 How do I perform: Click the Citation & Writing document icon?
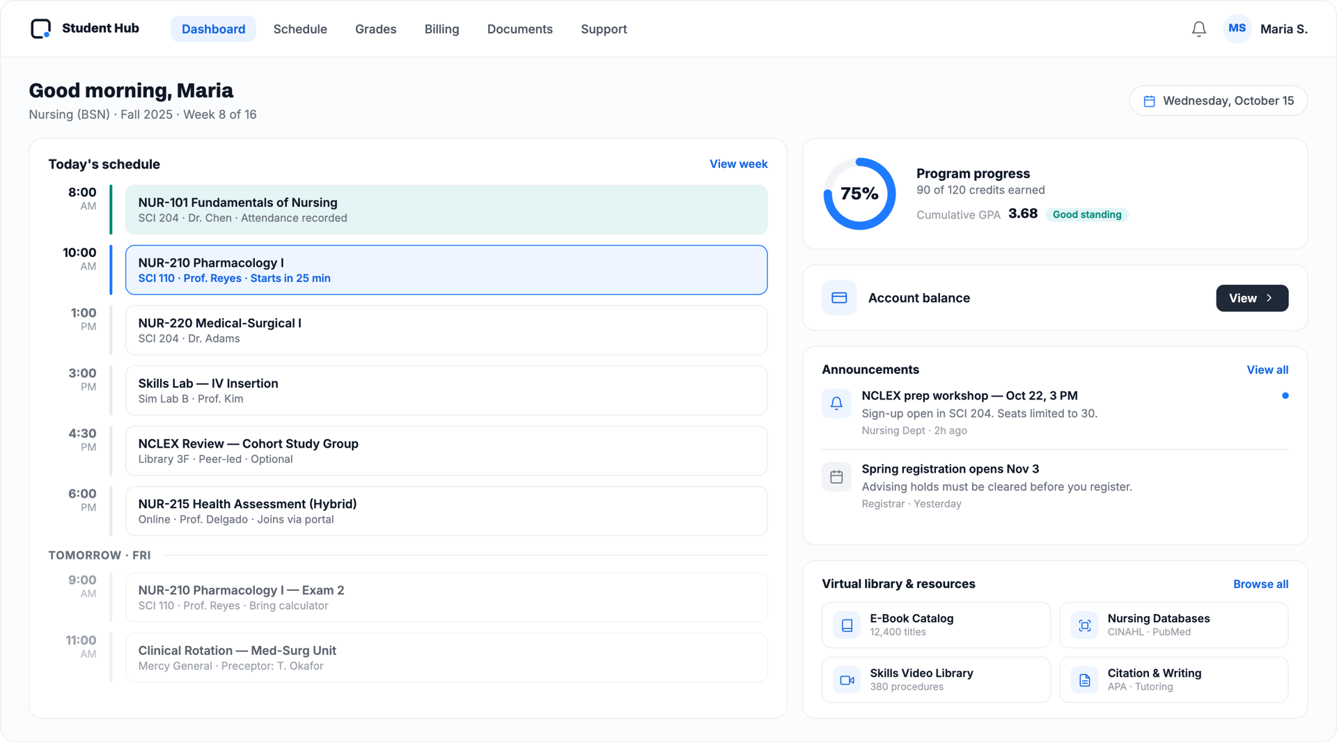(1084, 680)
